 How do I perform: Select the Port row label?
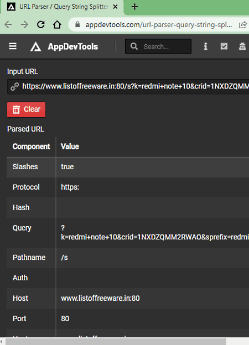19,318
